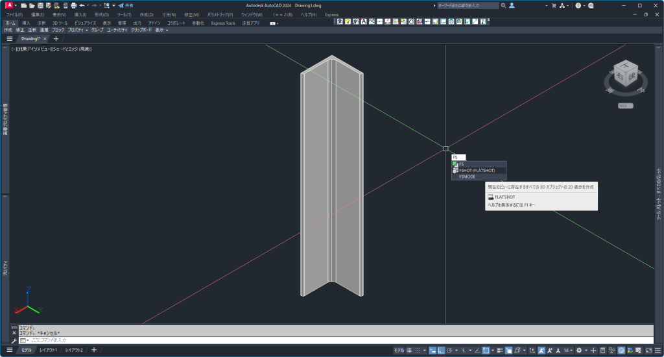Toggle dynamic input in status bar
The image size is (664, 357).
tap(431, 350)
